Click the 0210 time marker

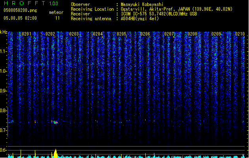[x=240, y=34]
